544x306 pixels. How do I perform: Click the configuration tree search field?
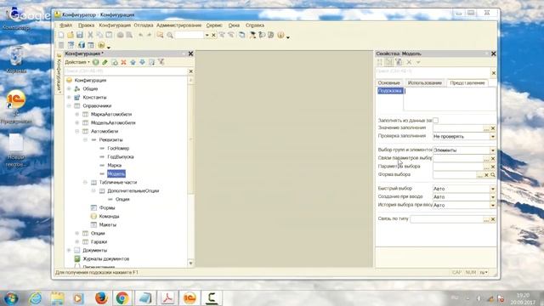click(x=126, y=71)
